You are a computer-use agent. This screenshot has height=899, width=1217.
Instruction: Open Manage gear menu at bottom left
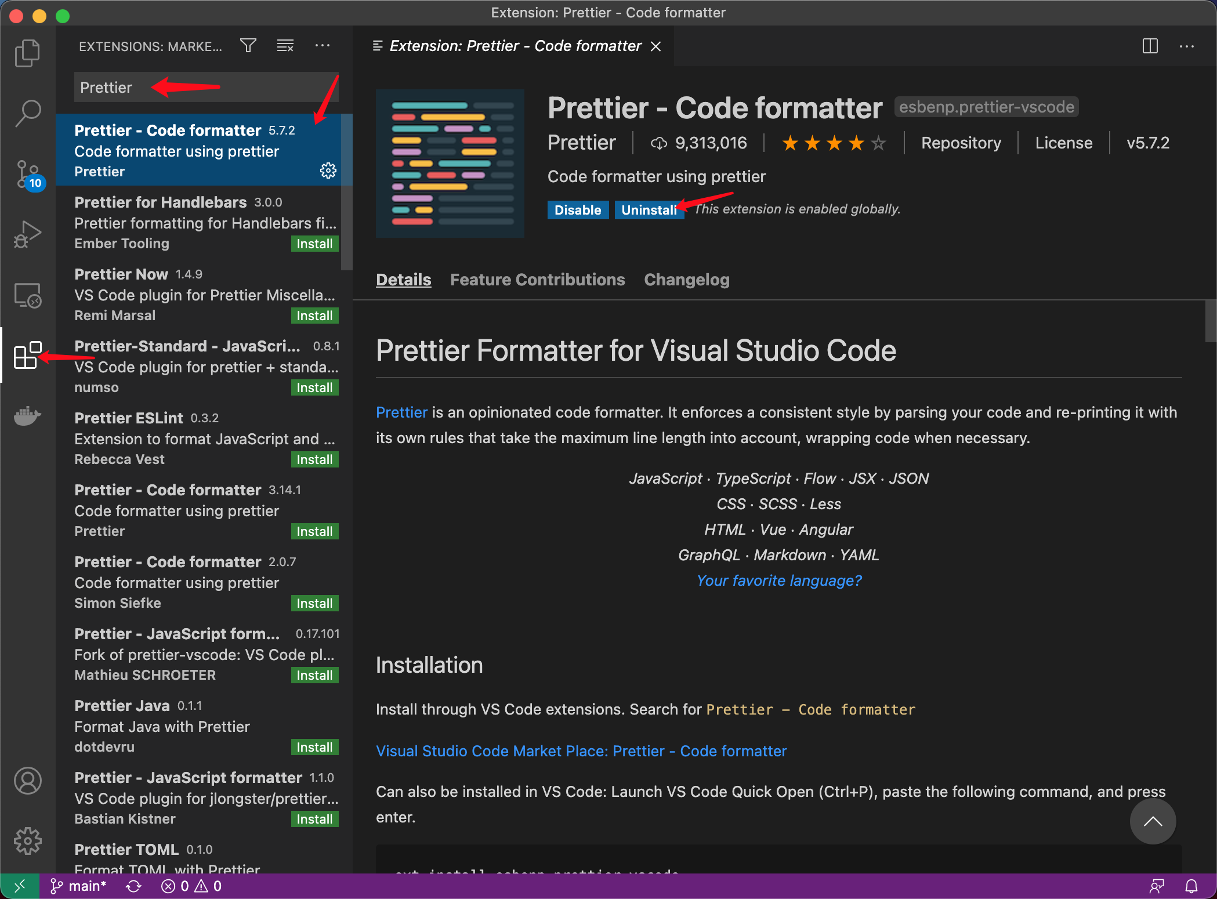point(27,841)
